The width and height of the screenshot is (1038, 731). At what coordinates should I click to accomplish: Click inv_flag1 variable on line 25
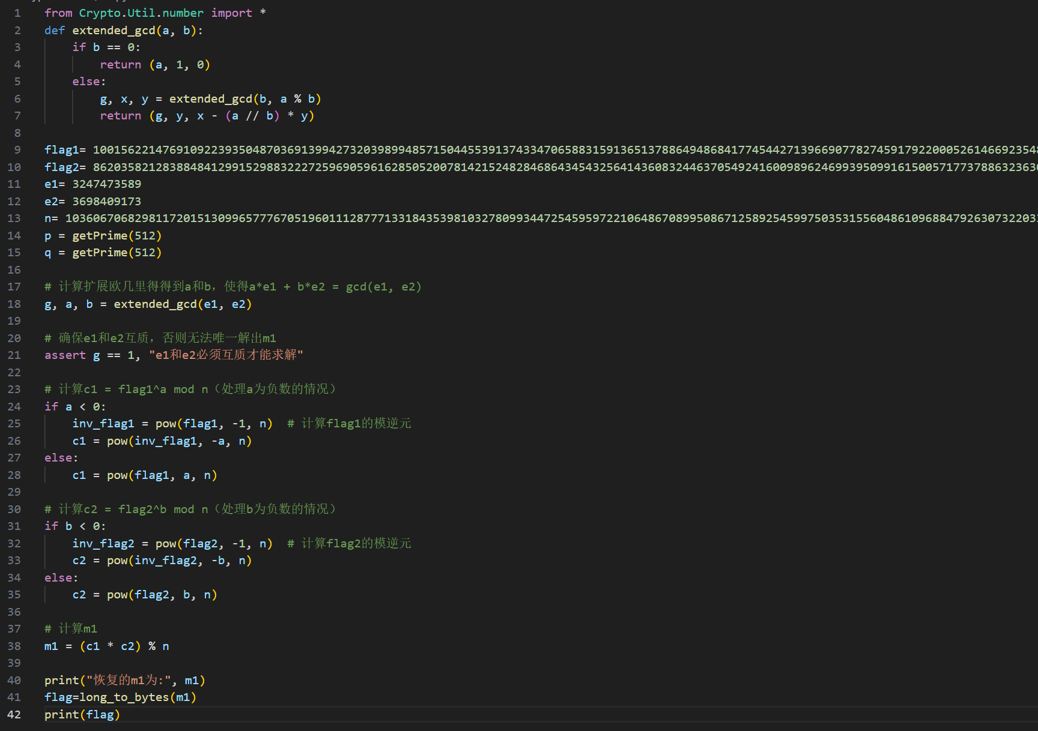point(103,424)
